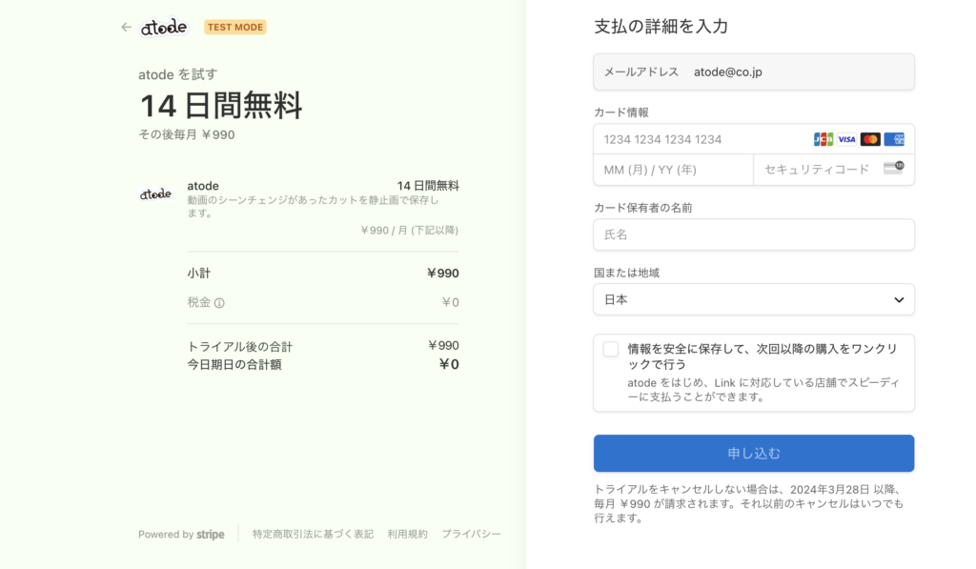Click the TEST MODE badge
976x569 pixels.
coord(235,28)
